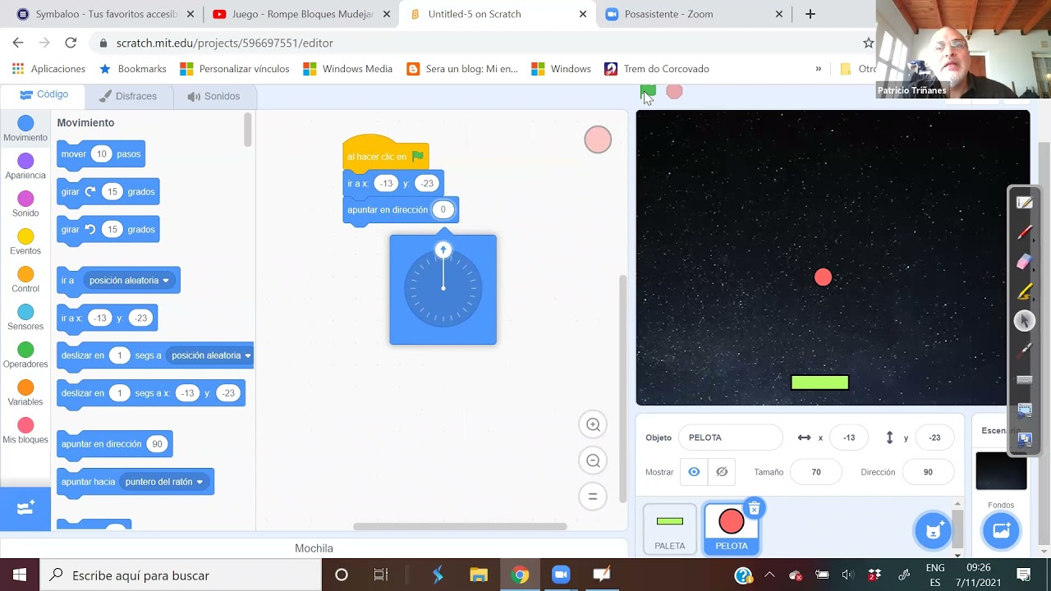The height and width of the screenshot is (591, 1051).
Task: Click the red stop button above stage
Action: point(674,91)
